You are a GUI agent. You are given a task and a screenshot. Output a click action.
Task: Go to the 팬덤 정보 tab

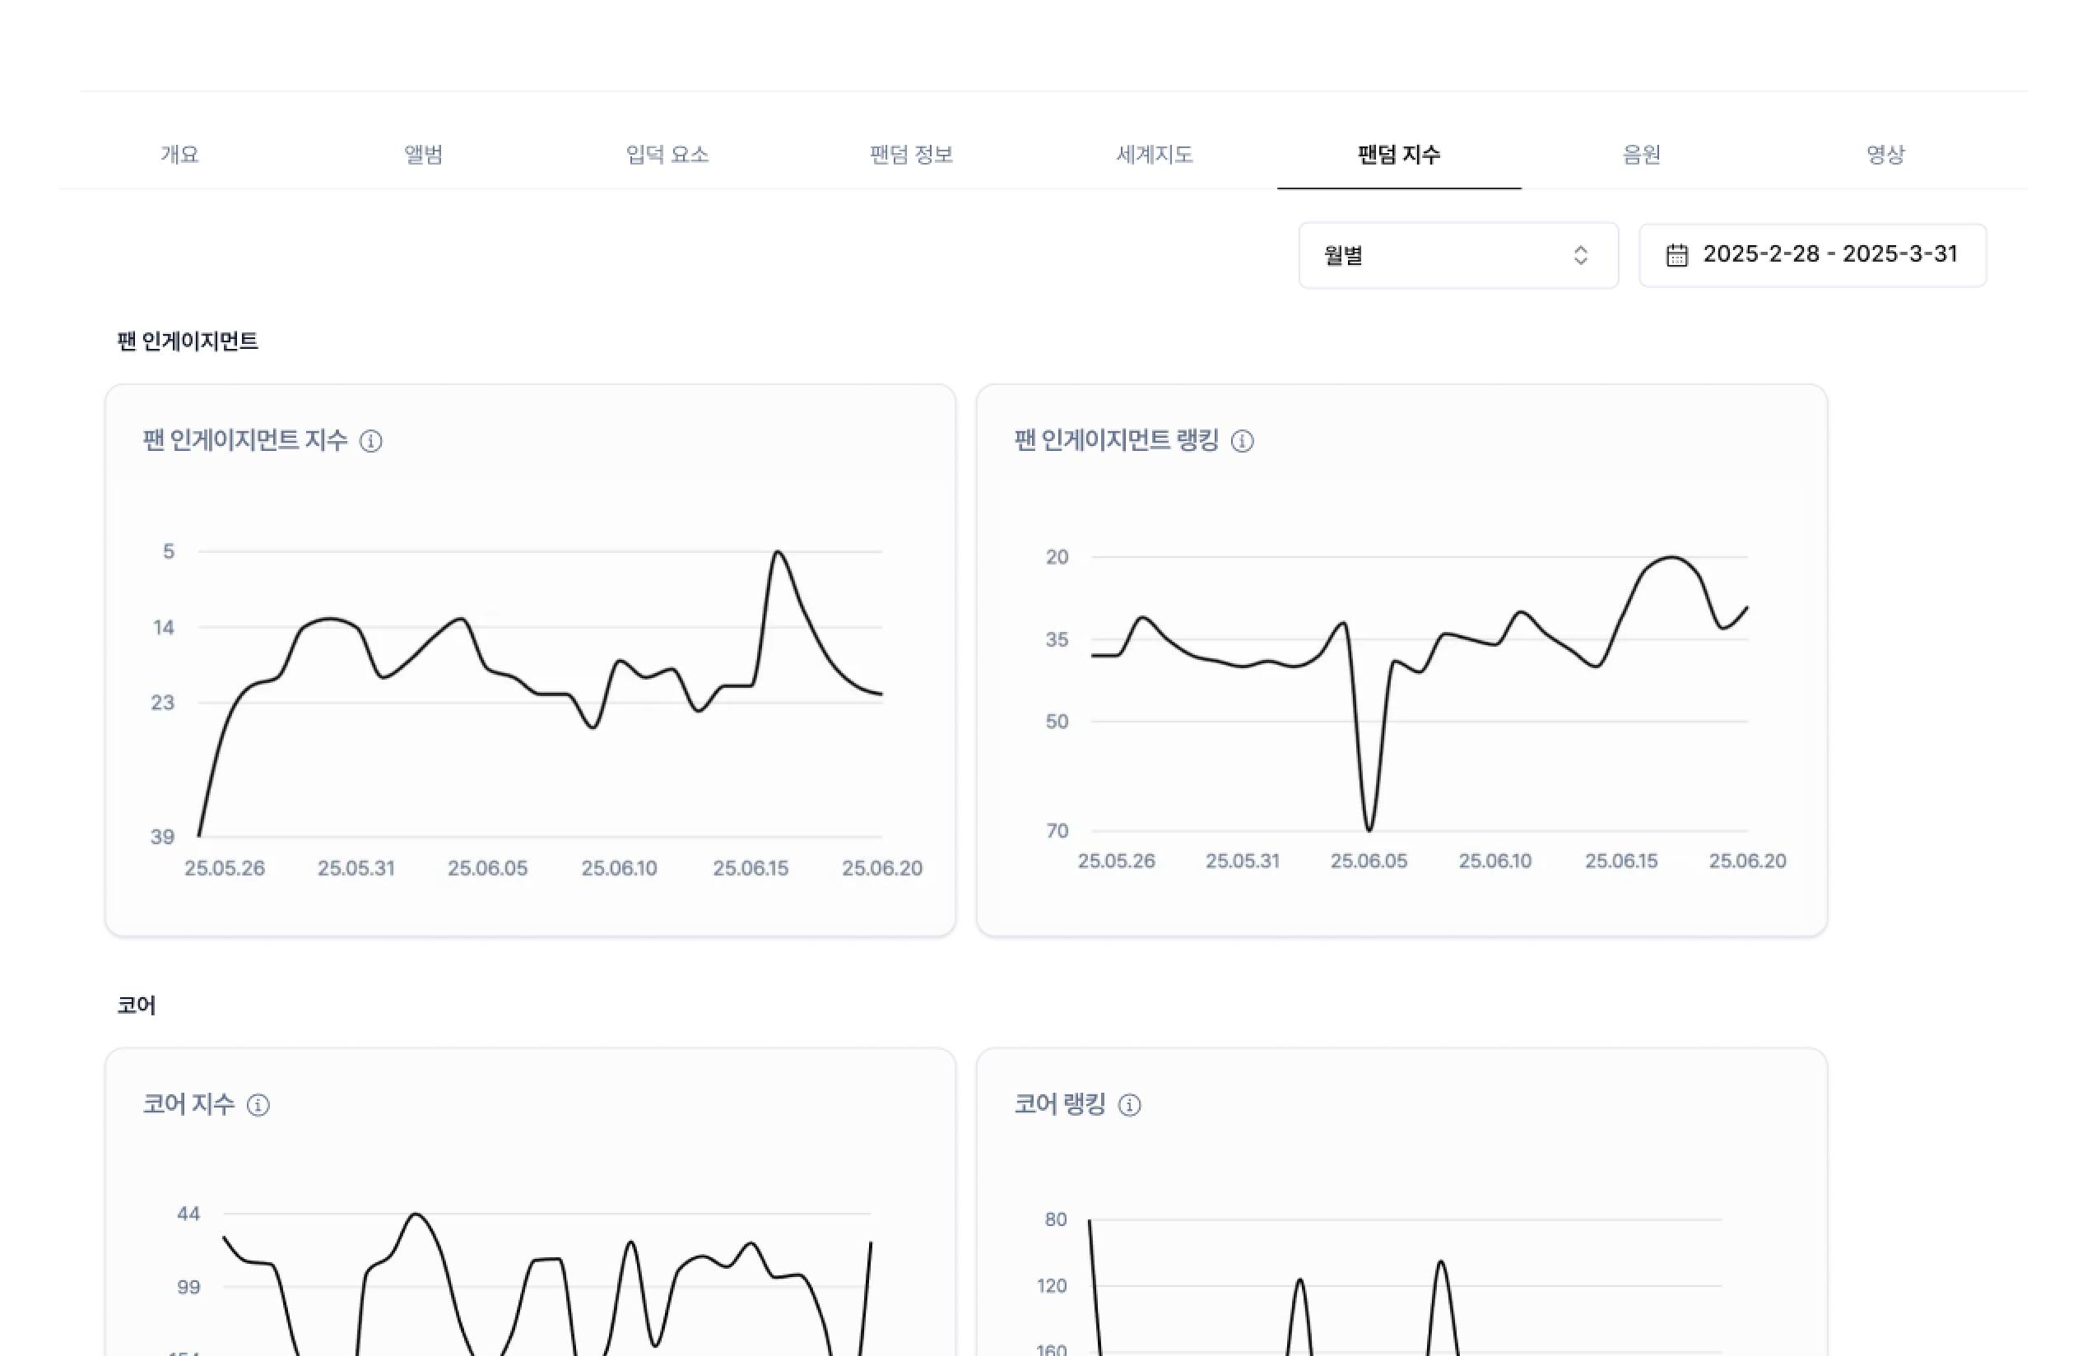911,154
